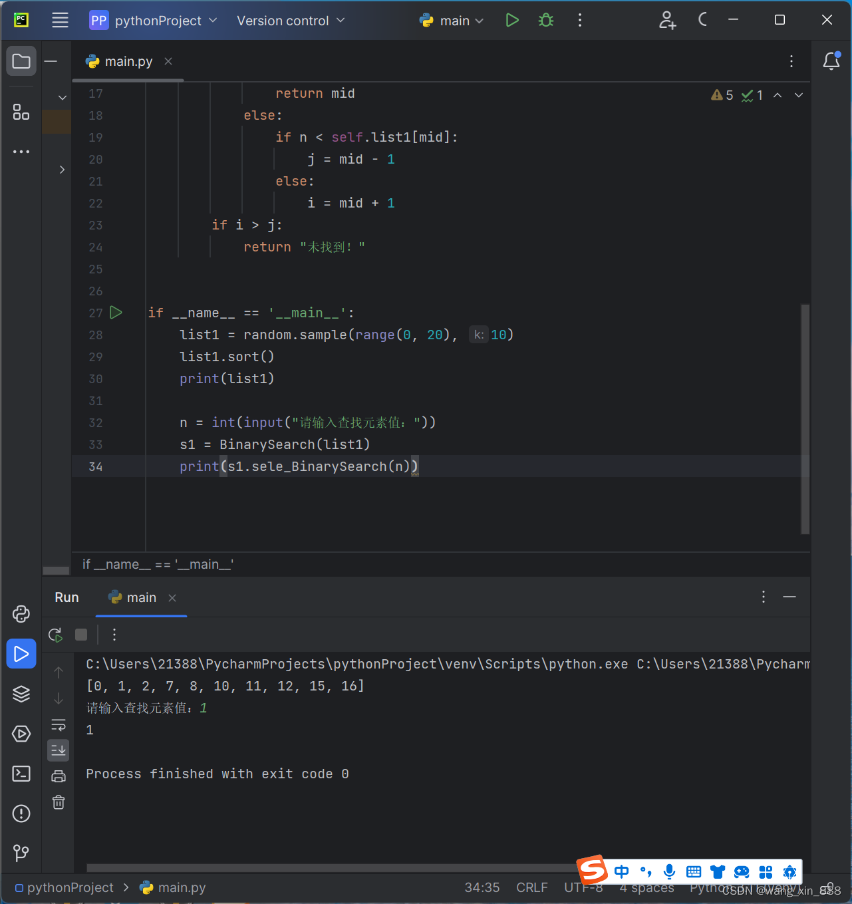The height and width of the screenshot is (904, 852).
Task: Stop the running process
Action: 81,635
